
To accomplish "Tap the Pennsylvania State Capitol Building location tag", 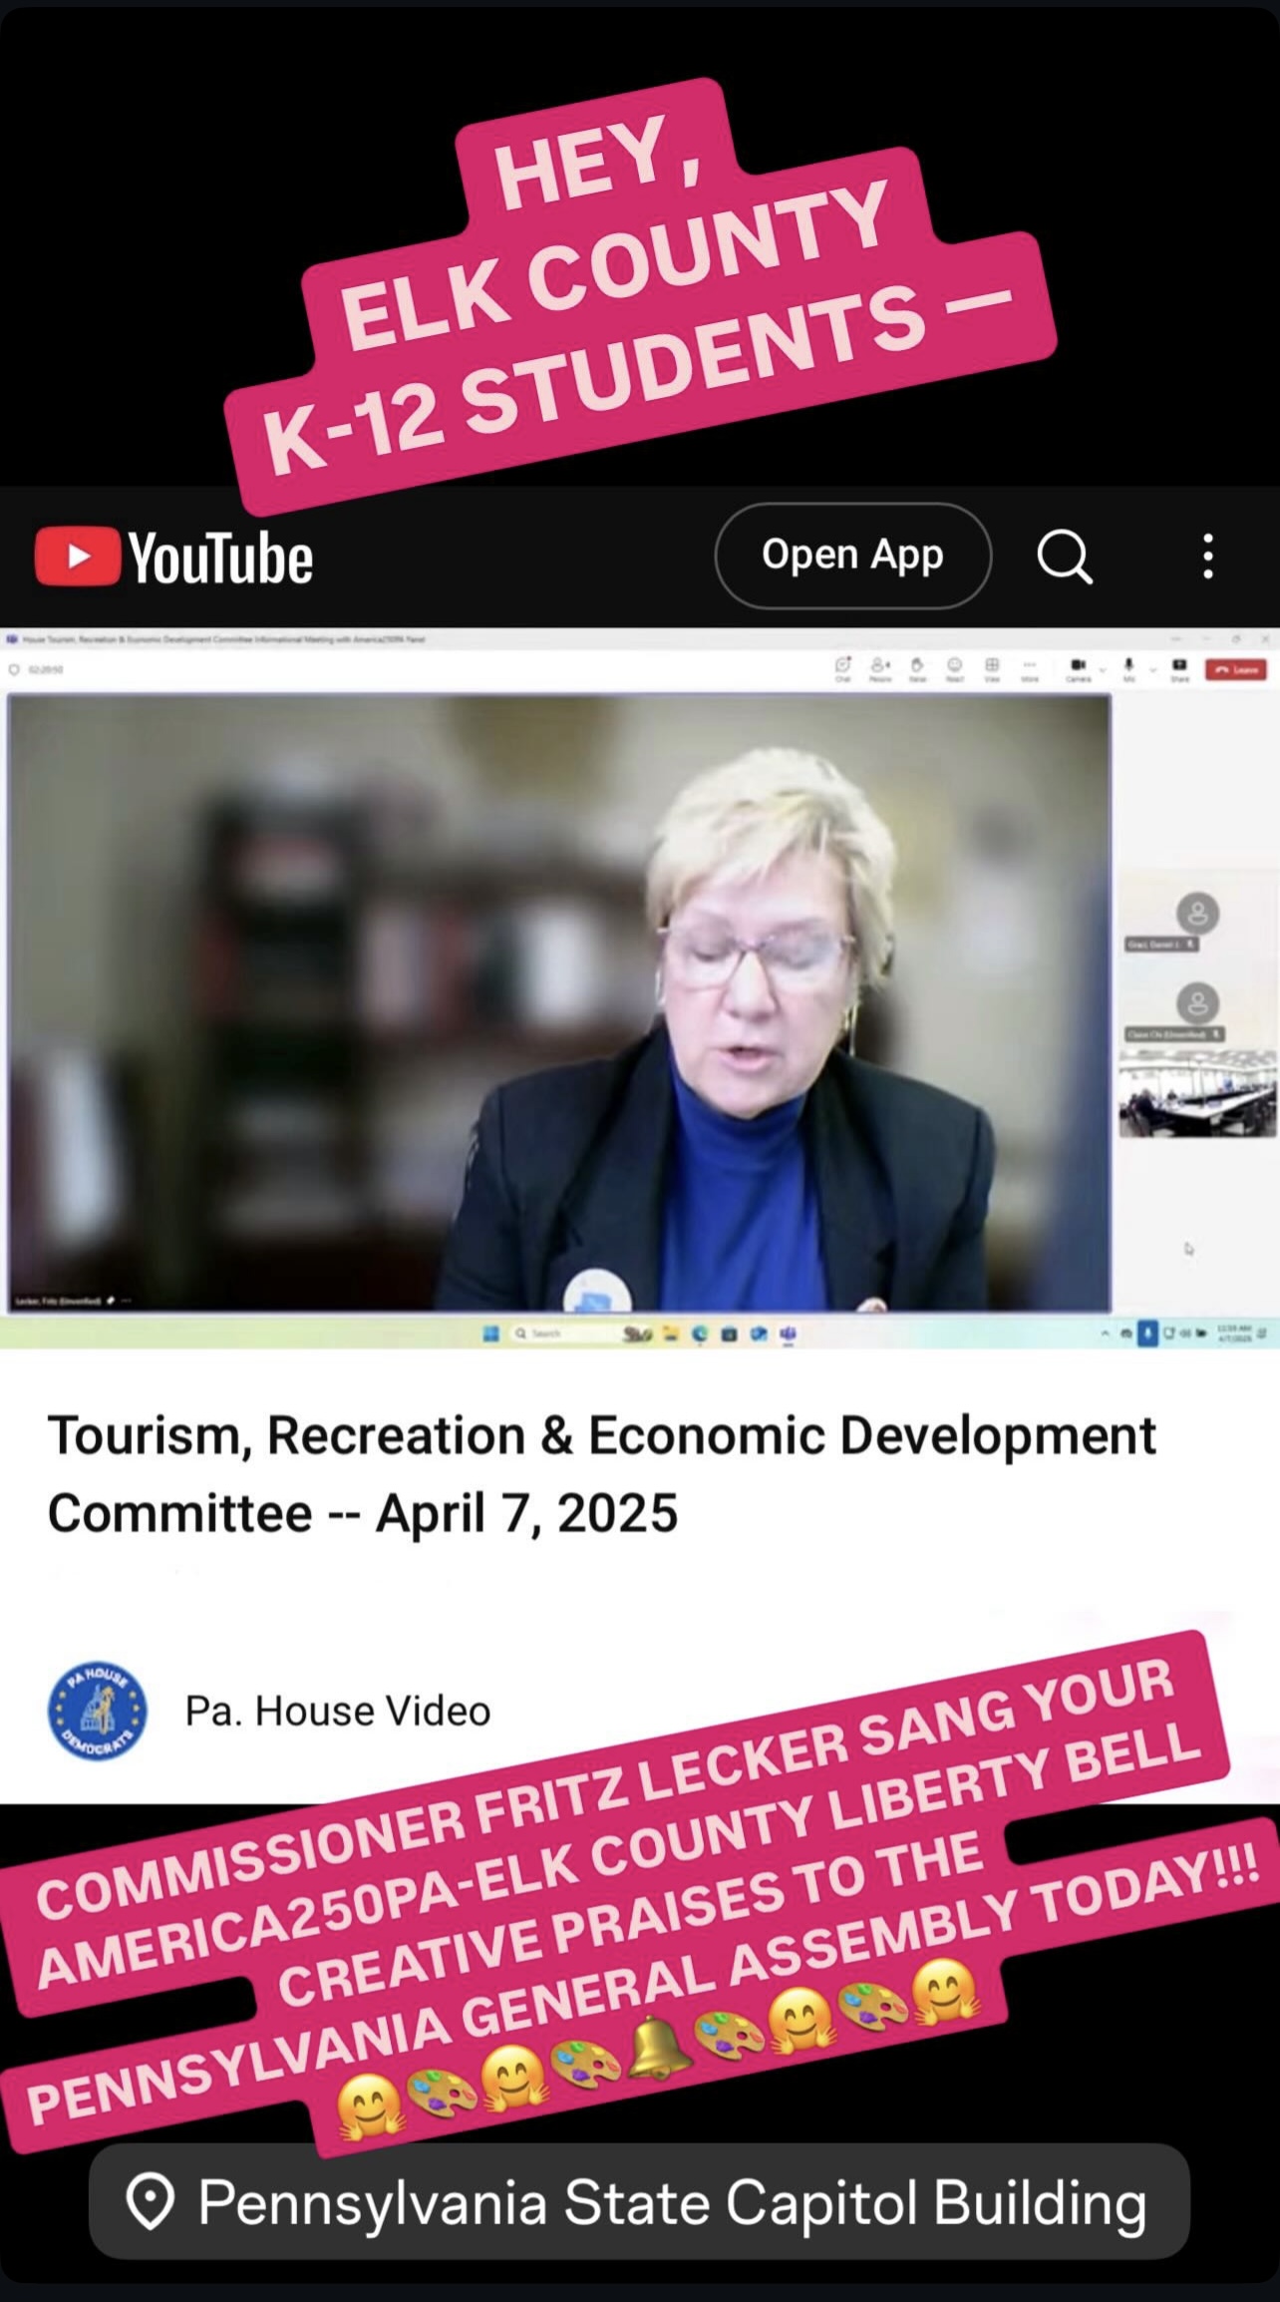I will pos(639,2202).
